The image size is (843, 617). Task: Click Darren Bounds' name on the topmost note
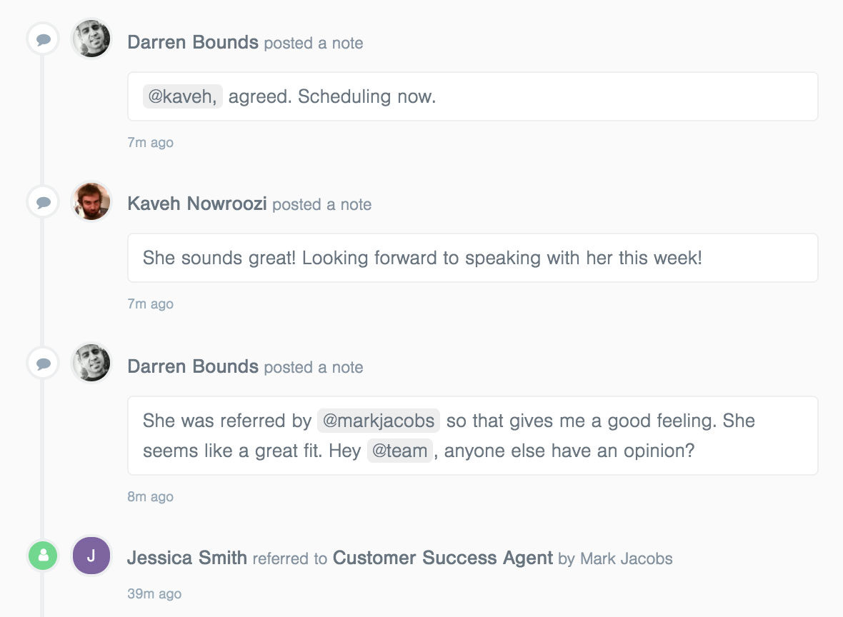(x=193, y=42)
